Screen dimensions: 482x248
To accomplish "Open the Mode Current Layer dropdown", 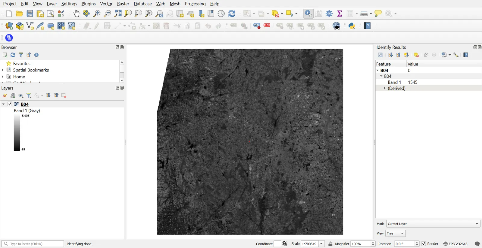I will click(x=433, y=224).
